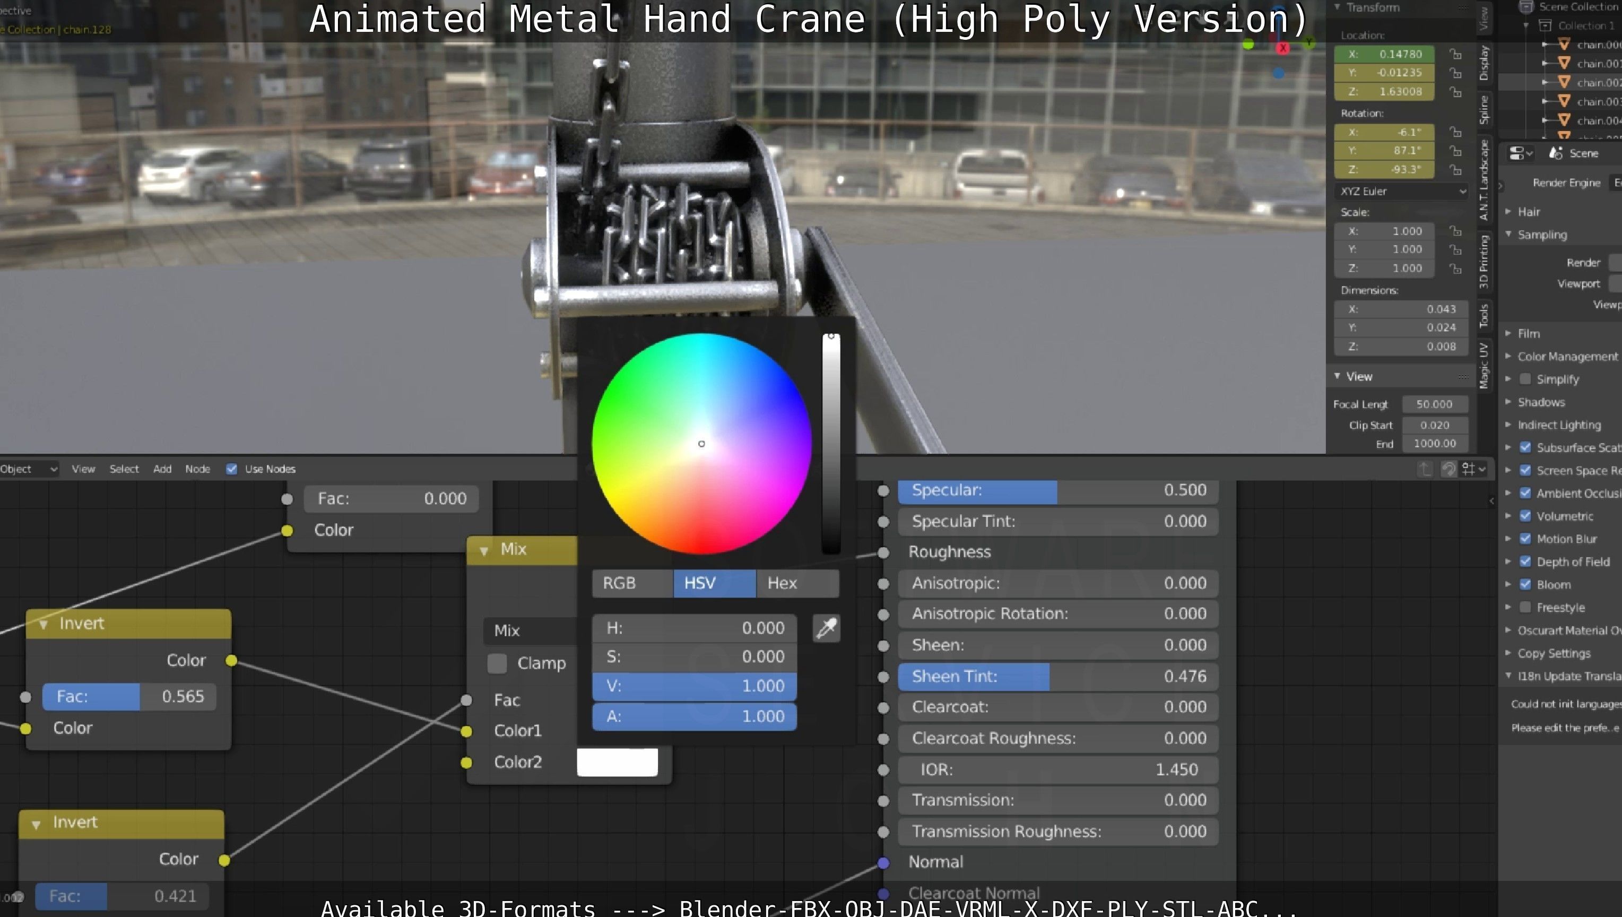Click the chain.000 mesh icon in outliner
This screenshot has height=917, width=1622.
(x=1564, y=44)
